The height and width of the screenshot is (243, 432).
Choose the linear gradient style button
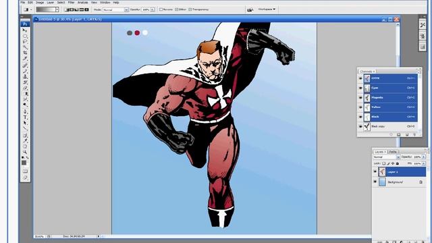[x=66, y=9]
